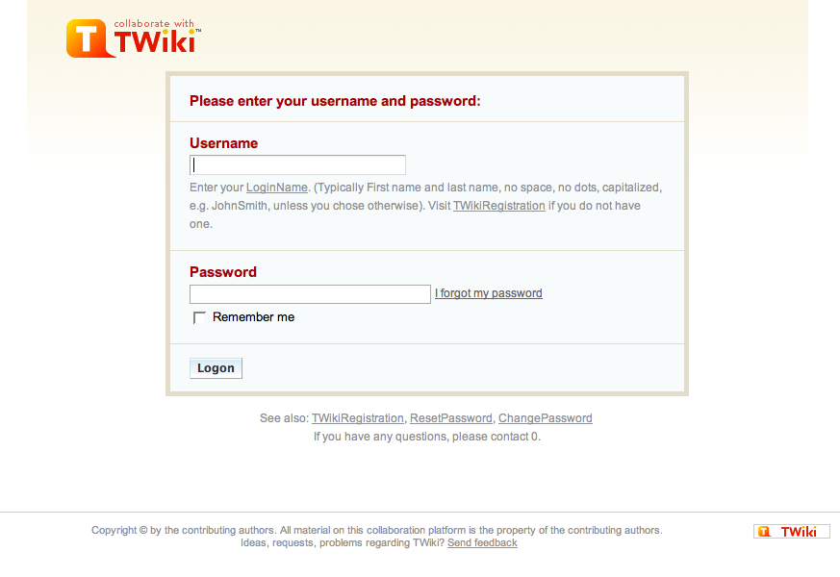Image resolution: width=840 pixels, height=577 pixels.
Task: Click the Password label text
Action: 222,271
